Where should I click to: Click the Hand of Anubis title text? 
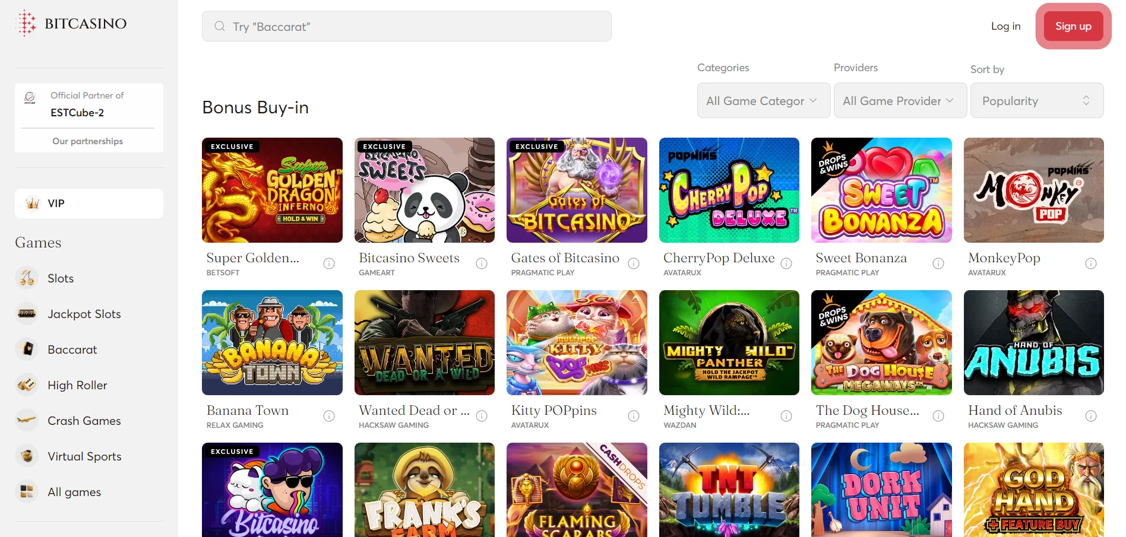coord(1015,411)
